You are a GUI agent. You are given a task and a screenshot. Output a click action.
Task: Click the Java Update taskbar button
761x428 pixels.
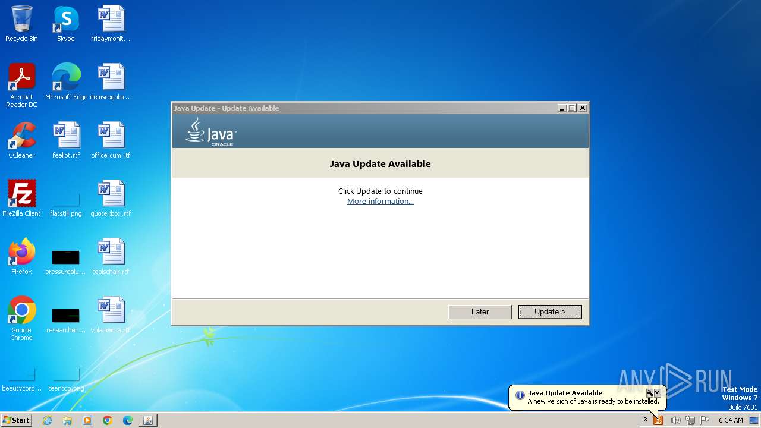(148, 420)
